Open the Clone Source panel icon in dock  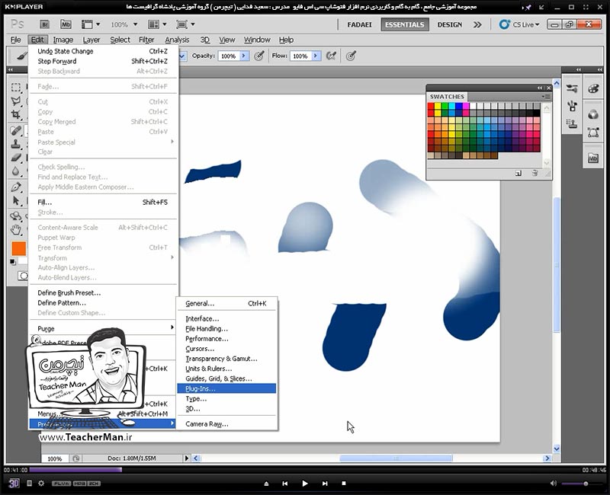[572, 124]
